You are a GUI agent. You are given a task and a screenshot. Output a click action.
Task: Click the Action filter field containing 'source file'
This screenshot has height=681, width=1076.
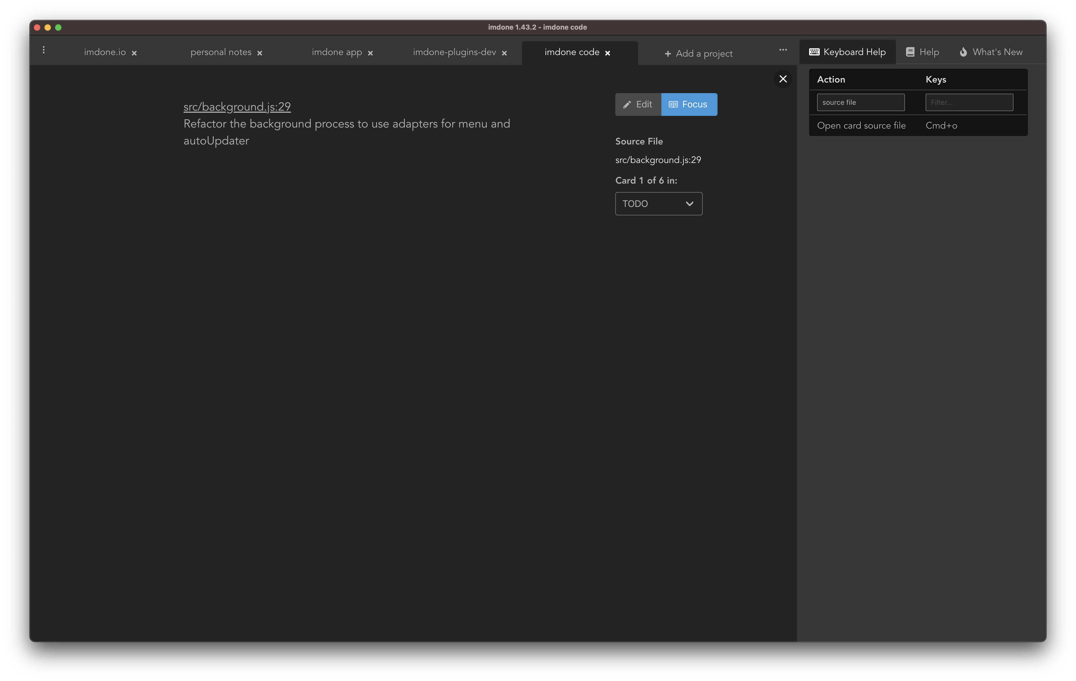click(x=861, y=102)
